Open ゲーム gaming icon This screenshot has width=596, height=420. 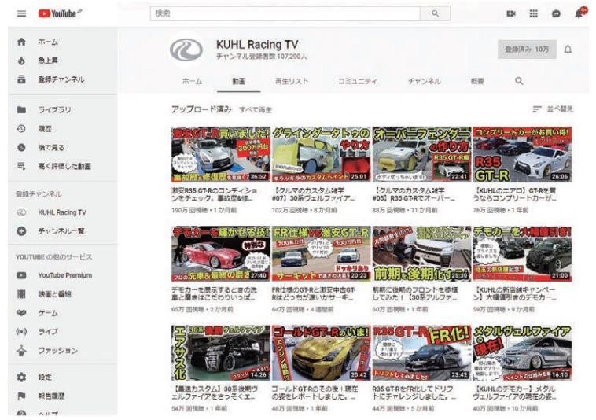[x=22, y=313]
